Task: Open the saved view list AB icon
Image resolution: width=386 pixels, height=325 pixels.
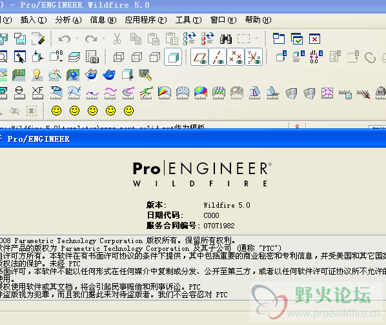Action: pos(56,57)
